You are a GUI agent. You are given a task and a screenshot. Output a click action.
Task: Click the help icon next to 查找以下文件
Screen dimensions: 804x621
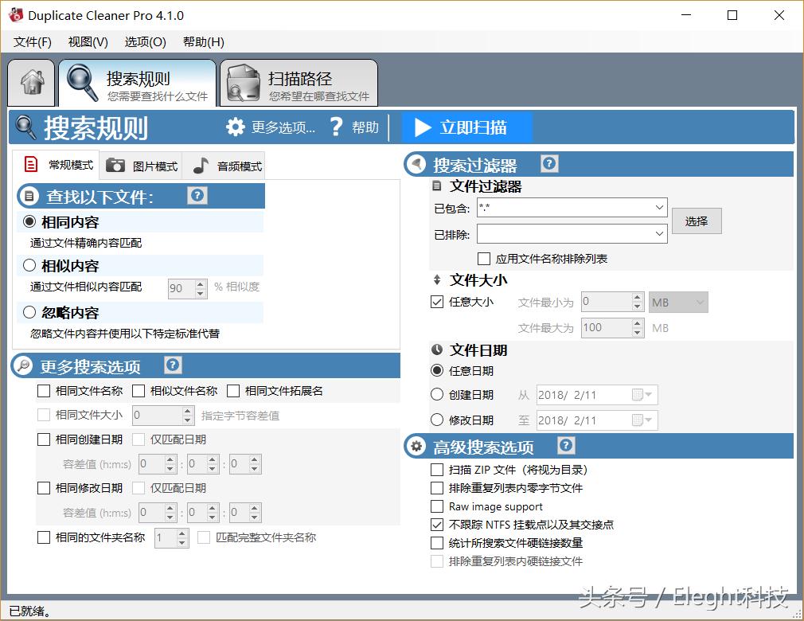point(197,195)
